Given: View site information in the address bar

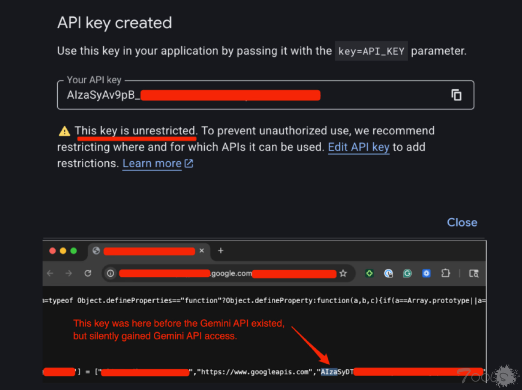Looking at the screenshot, I should pos(110,273).
